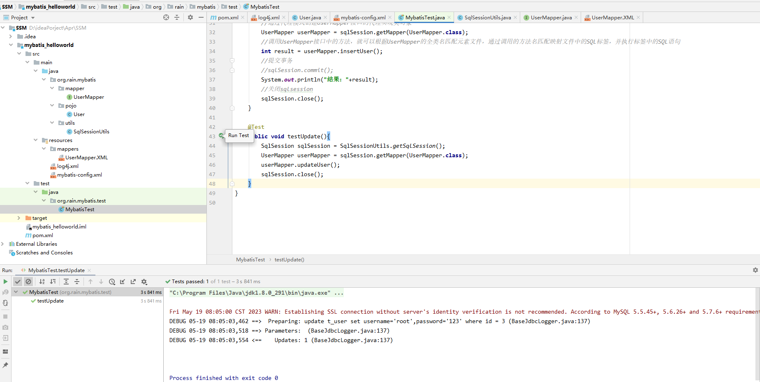Expand the target folder
This screenshot has width=760, height=382.
pyautogui.click(x=19, y=218)
